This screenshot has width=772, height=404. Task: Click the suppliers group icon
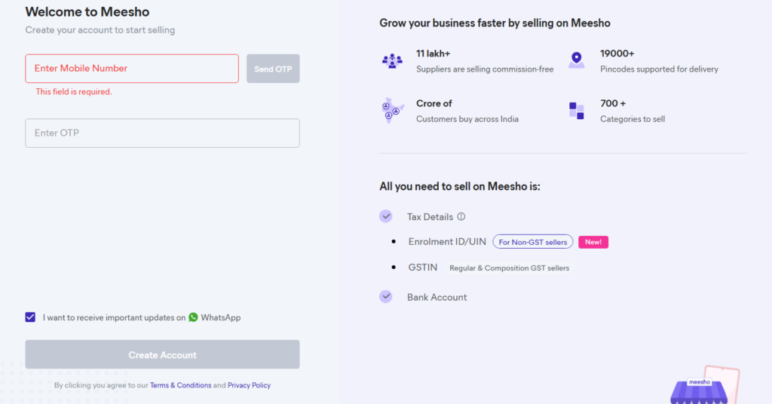tap(392, 61)
